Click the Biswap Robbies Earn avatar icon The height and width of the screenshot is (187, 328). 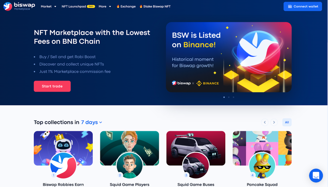click(x=63, y=166)
